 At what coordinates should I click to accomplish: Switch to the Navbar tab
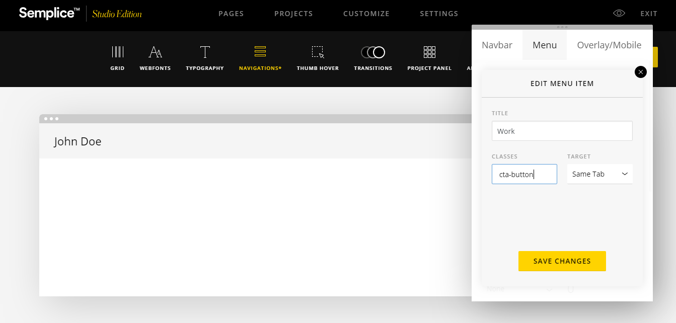(x=497, y=45)
